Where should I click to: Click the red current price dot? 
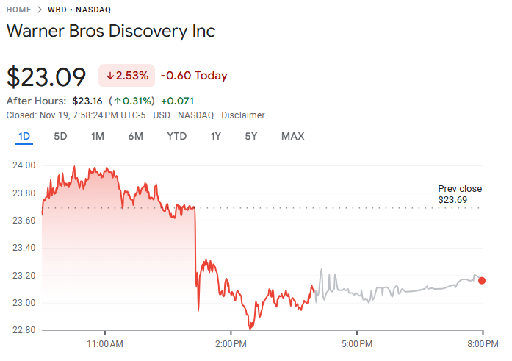tap(482, 280)
